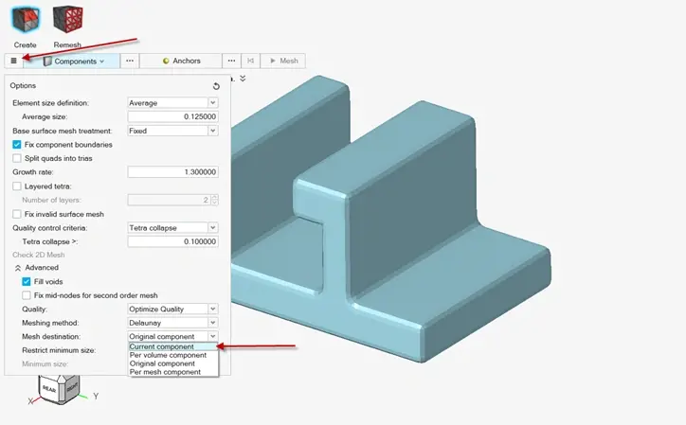686x425 pixels.
Task: Uncheck Fix component boundaries
Action: [x=17, y=145]
